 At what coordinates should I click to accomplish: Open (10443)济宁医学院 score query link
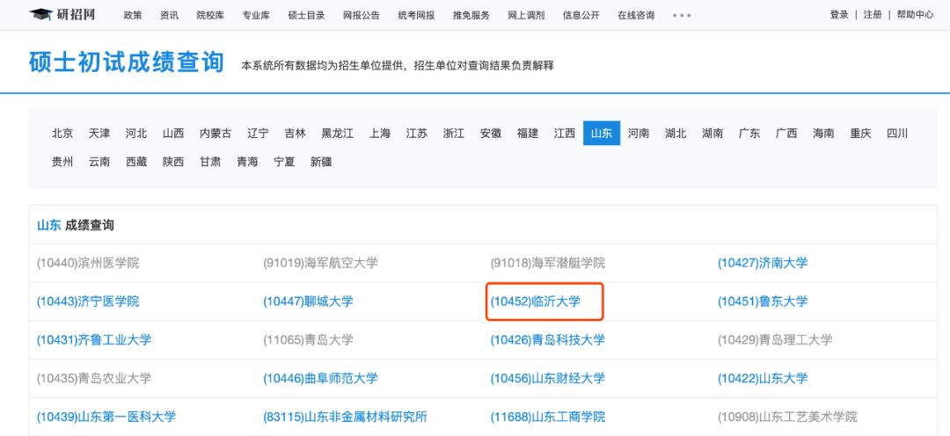pyautogui.click(x=88, y=301)
